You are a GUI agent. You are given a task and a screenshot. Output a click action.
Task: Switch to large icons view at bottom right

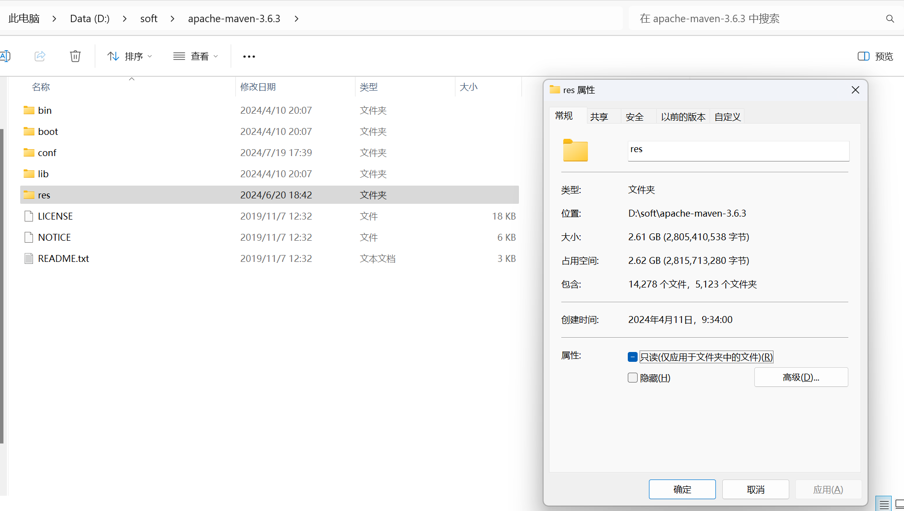pos(899,504)
